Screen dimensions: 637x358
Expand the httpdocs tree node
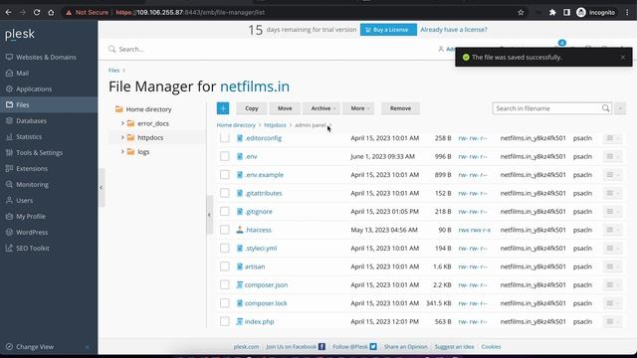click(x=122, y=137)
